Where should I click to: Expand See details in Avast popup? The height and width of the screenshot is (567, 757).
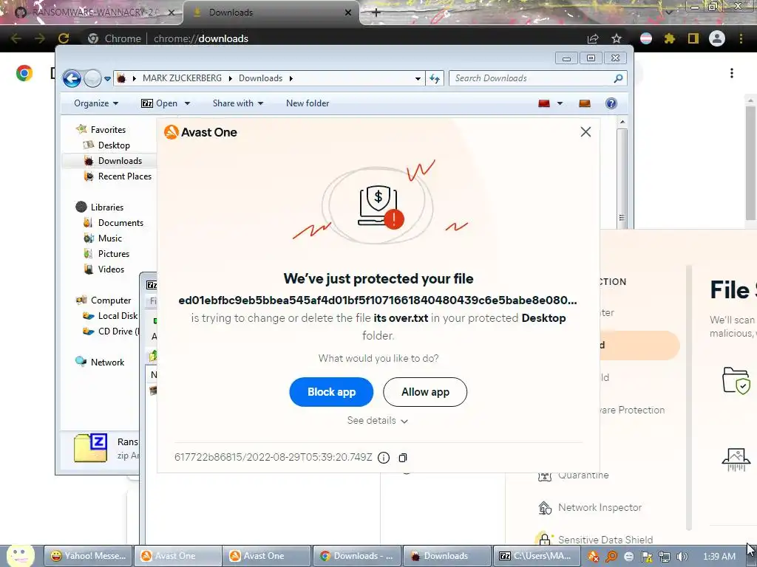pos(378,420)
